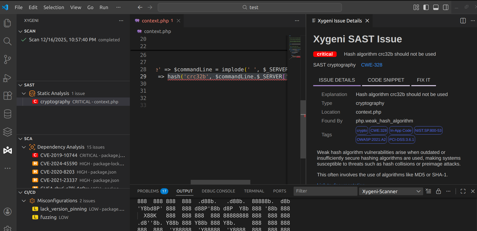Switch to the CODE SNIPPET tab
This screenshot has height=231, width=477.
pos(386,80)
